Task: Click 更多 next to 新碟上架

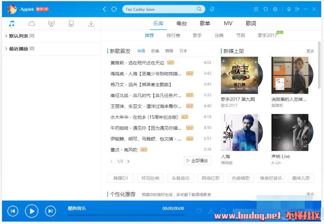Action: pyautogui.click(x=310, y=51)
